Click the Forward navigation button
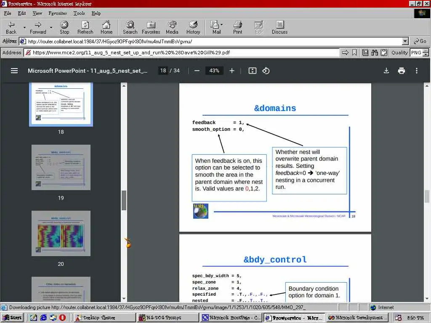 38,27
